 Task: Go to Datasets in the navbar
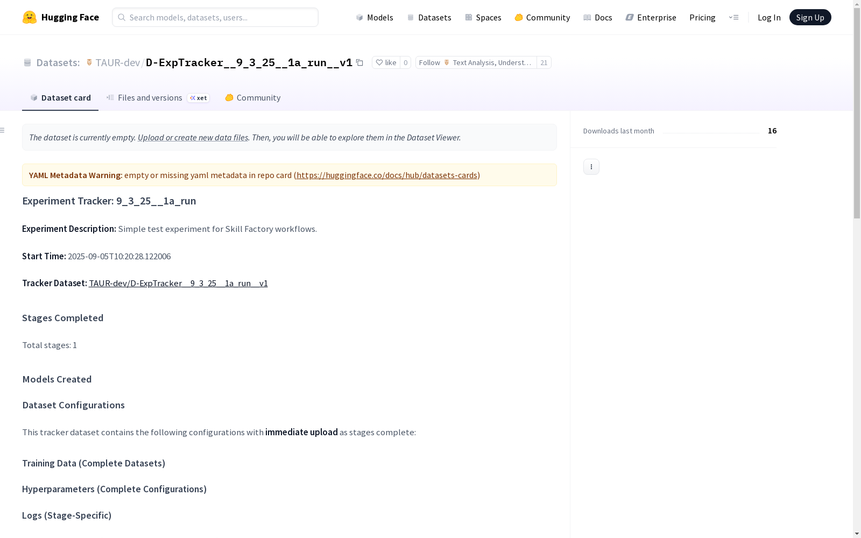pos(429,17)
